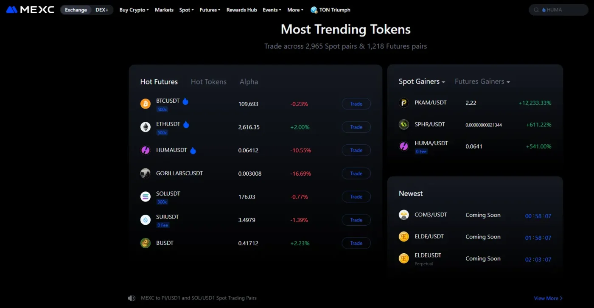Select the Hot Tokens tab
Image resolution: width=594 pixels, height=308 pixels.
[209, 82]
